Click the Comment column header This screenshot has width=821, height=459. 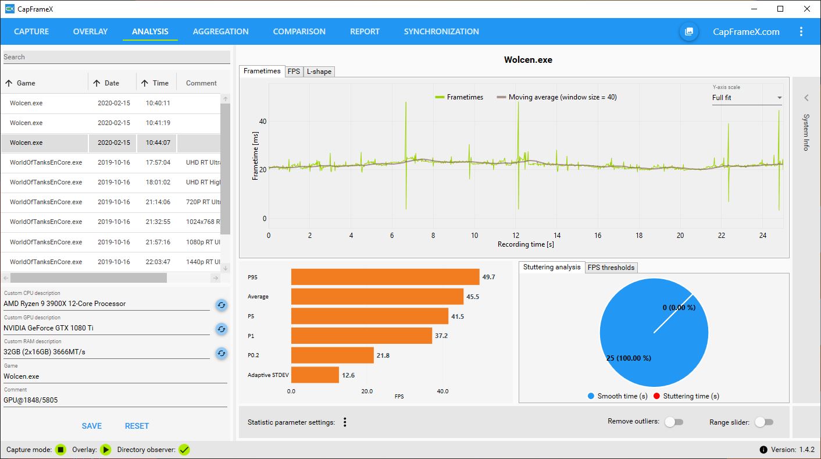coord(201,83)
